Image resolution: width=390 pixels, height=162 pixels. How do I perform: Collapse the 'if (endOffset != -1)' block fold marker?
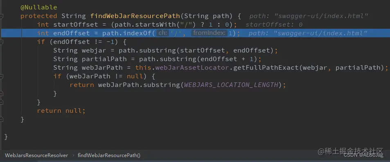coord(2,42)
